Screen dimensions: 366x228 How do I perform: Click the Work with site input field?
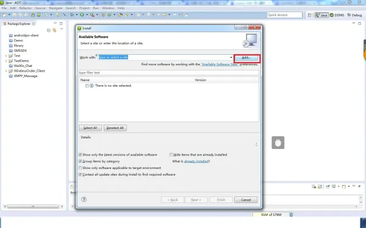164,57
